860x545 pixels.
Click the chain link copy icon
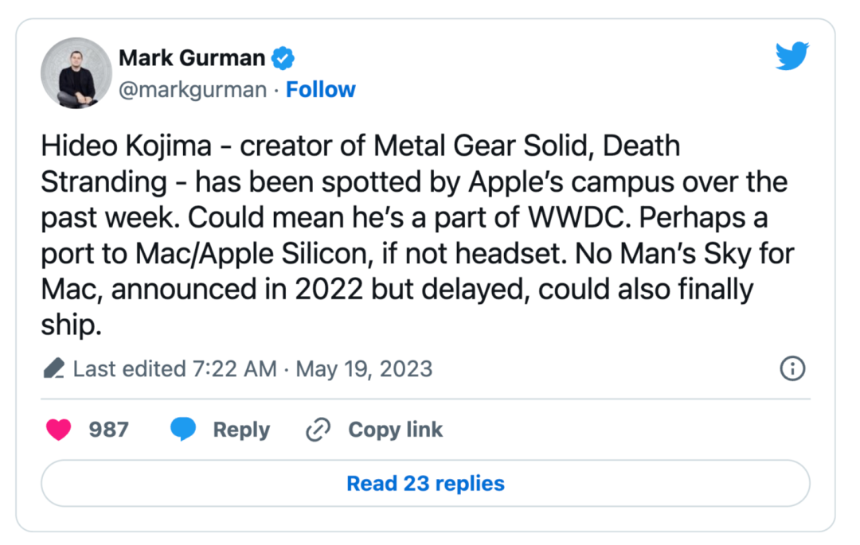click(318, 430)
